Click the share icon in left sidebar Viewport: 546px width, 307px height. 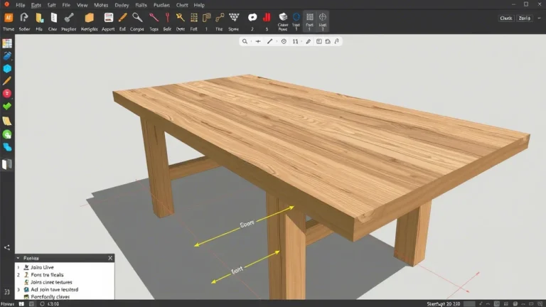(x=7, y=247)
